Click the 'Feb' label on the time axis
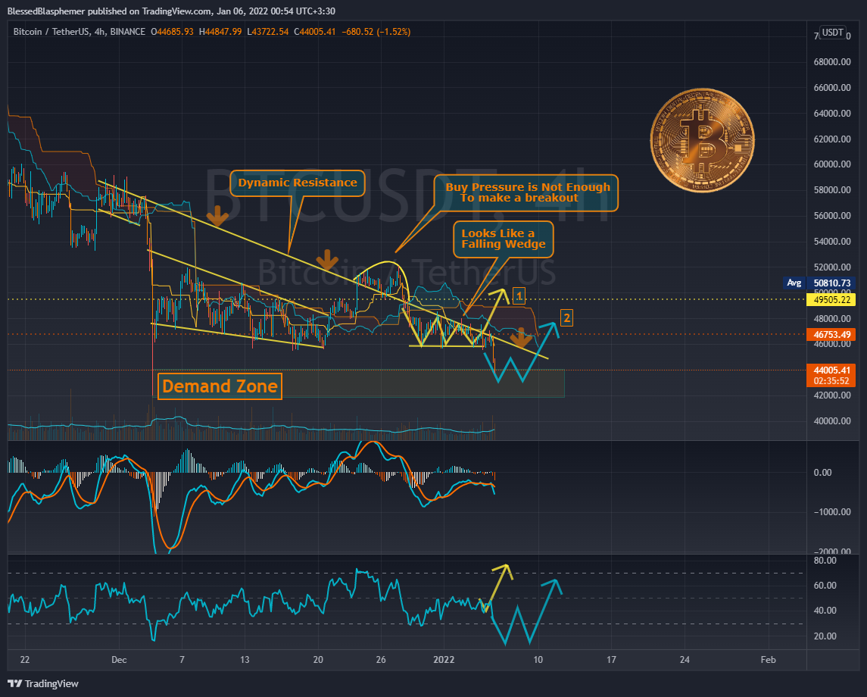This screenshot has height=697, width=867. (x=768, y=659)
